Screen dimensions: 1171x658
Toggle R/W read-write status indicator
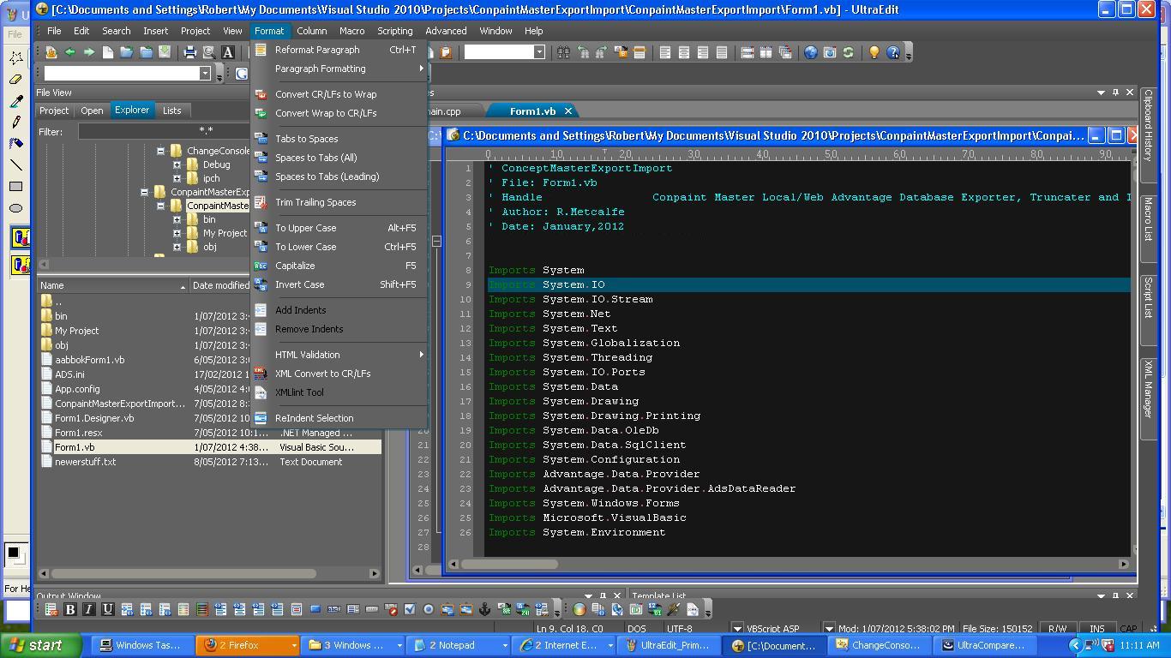pyautogui.click(x=1057, y=629)
